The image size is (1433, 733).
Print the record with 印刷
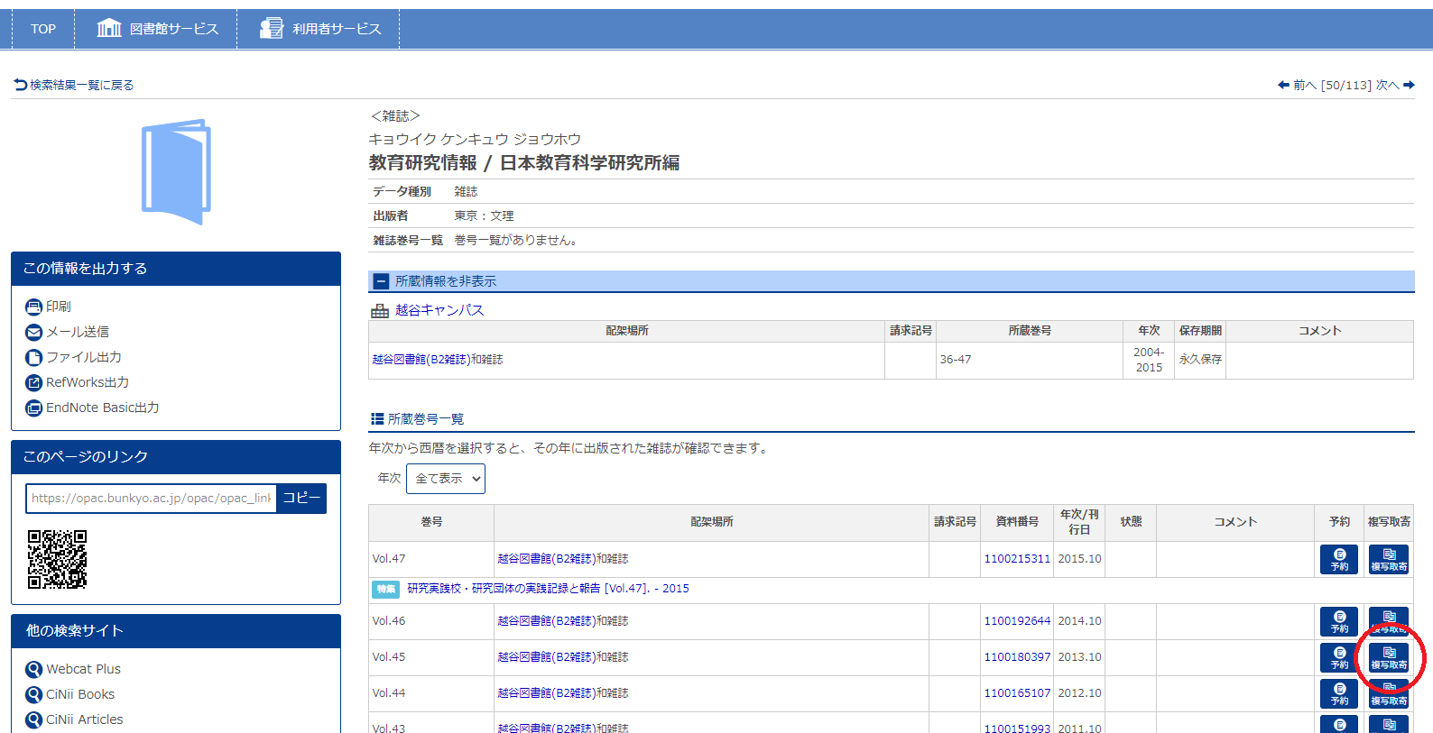(x=49, y=307)
